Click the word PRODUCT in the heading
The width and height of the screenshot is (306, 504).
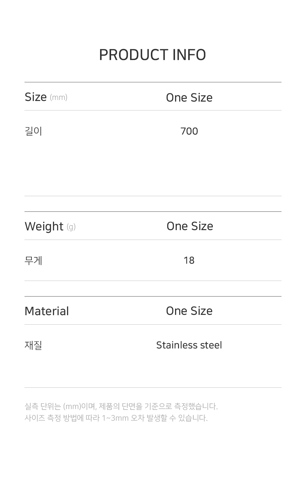point(133,55)
